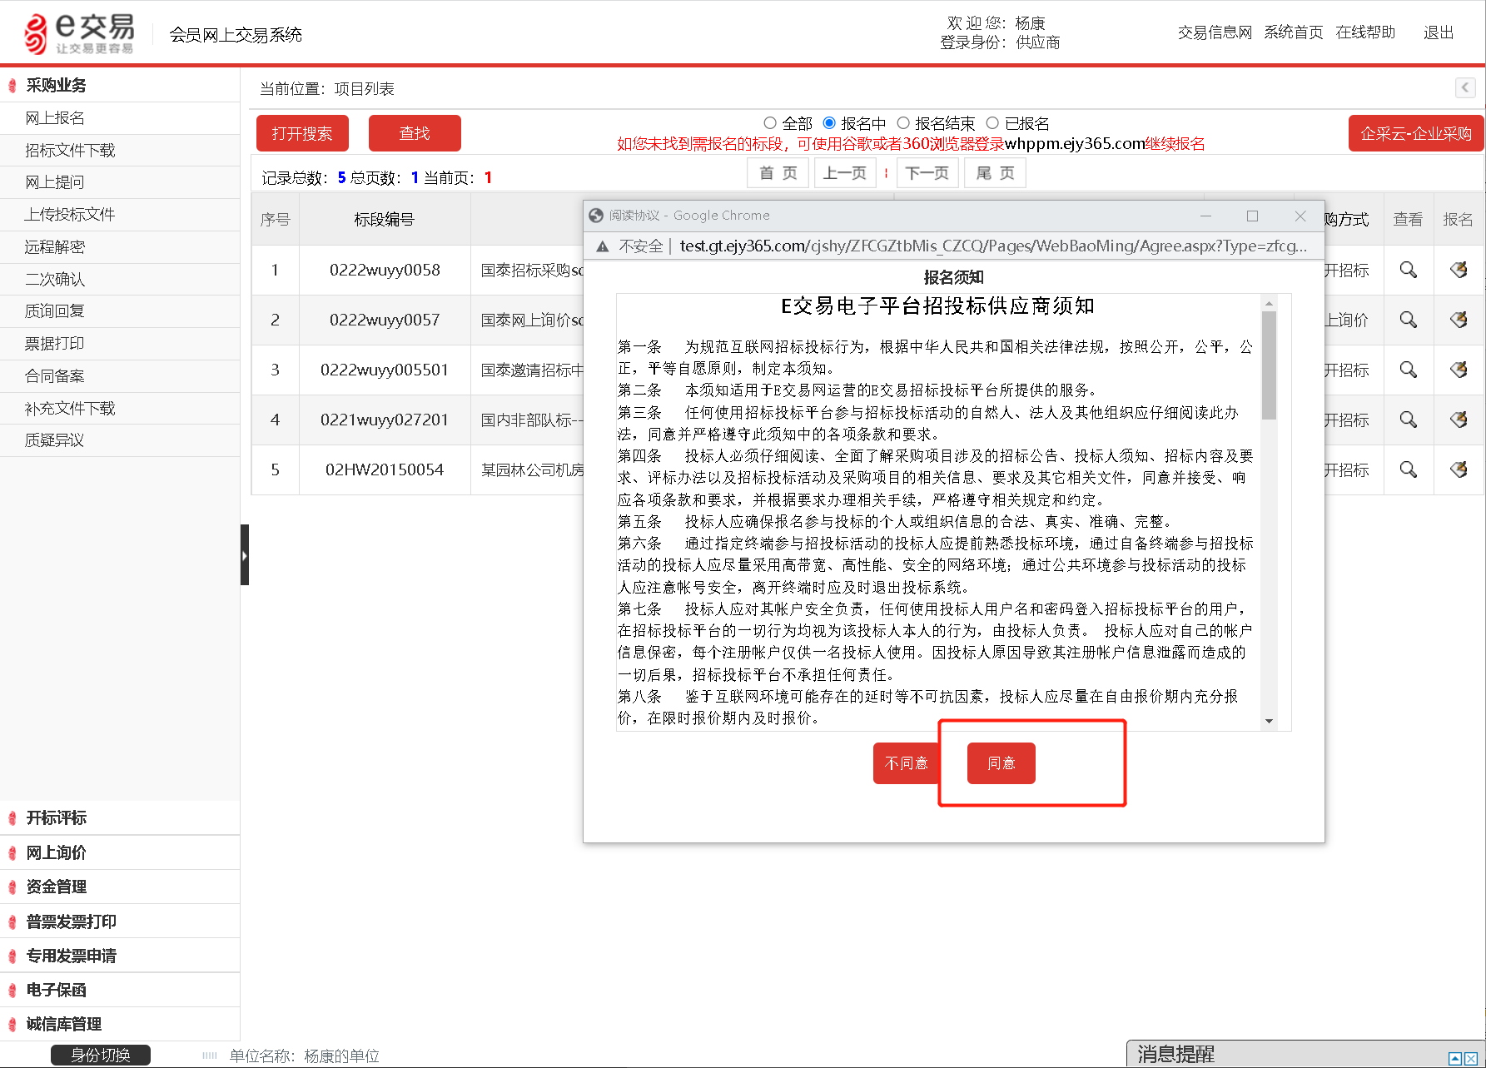Image resolution: width=1486 pixels, height=1068 pixels.
Task: Expand the 网上询价 menu section
Action: click(x=120, y=852)
